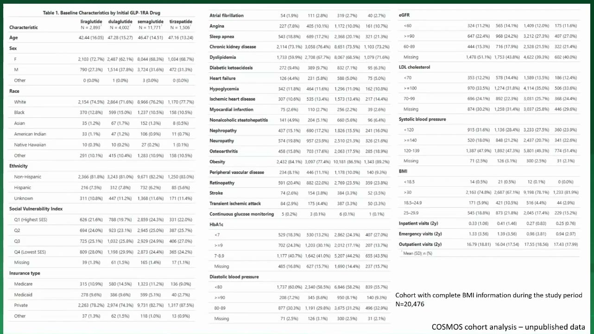Click the COSMOS cohort analysis unpublished data caption
The width and height of the screenshot is (594, 334).
point(508,327)
